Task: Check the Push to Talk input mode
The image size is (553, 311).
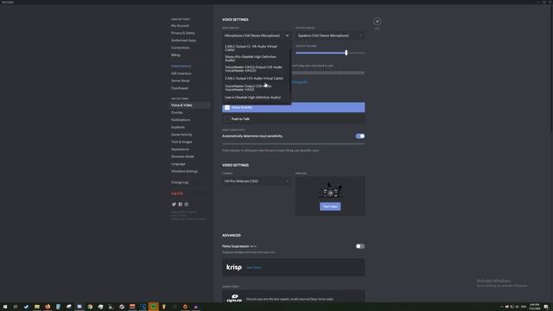Action: [x=294, y=119]
